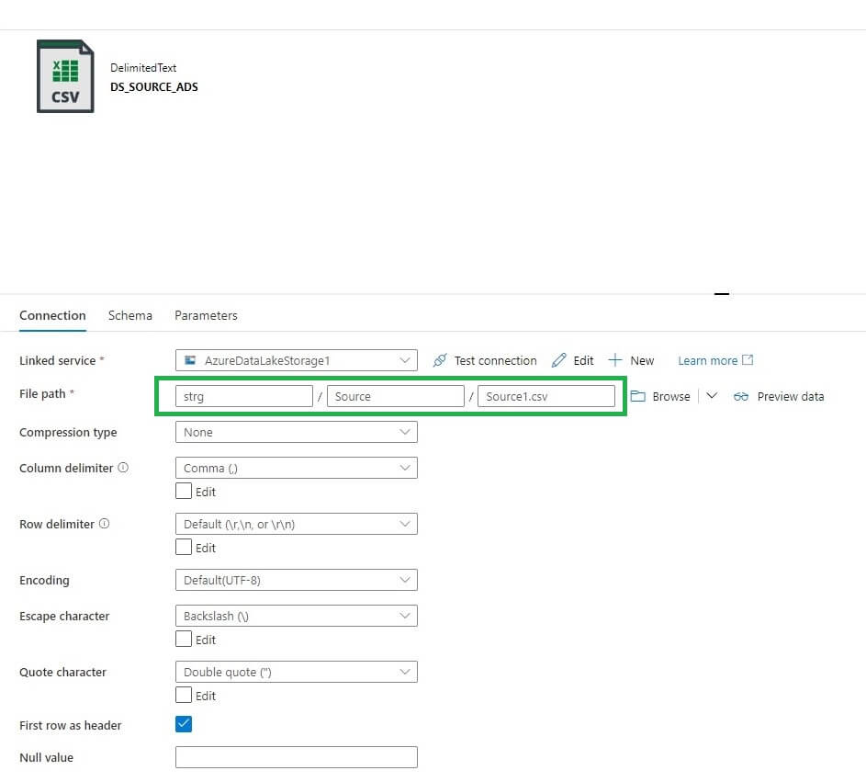Click the First row as header label
866x782 pixels.
pyautogui.click(x=70, y=725)
